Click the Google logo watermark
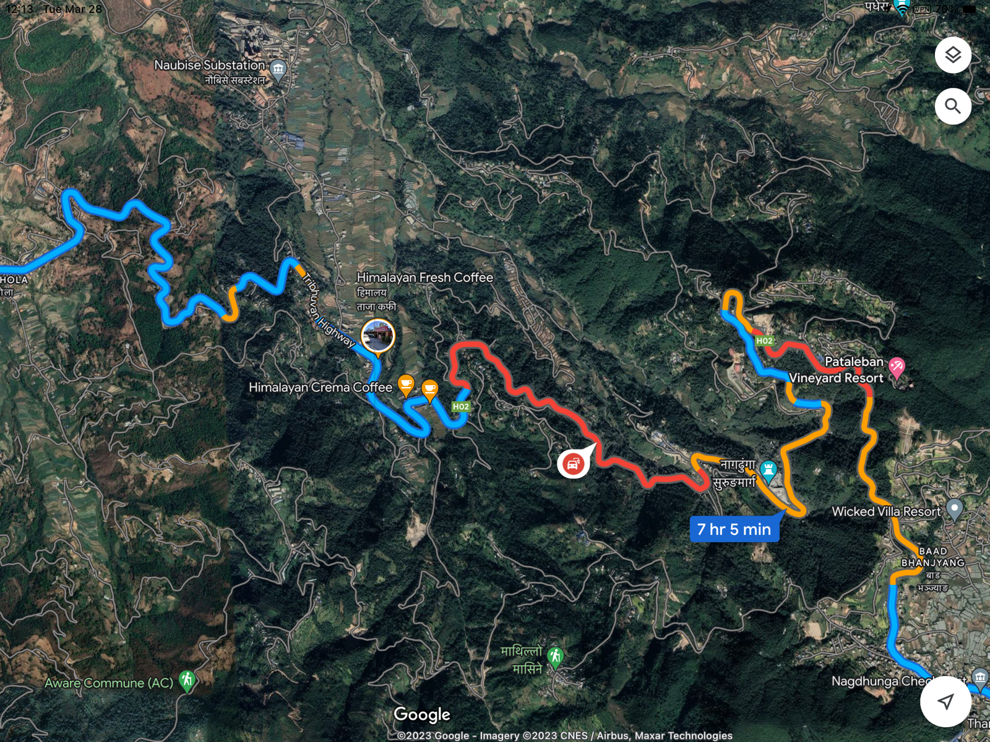990x742 pixels. point(422,714)
